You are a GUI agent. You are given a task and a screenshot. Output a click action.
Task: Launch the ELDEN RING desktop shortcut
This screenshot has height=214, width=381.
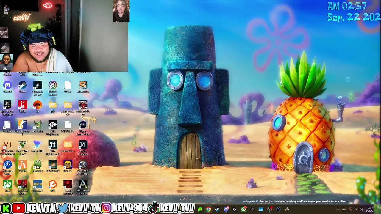pos(53,166)
